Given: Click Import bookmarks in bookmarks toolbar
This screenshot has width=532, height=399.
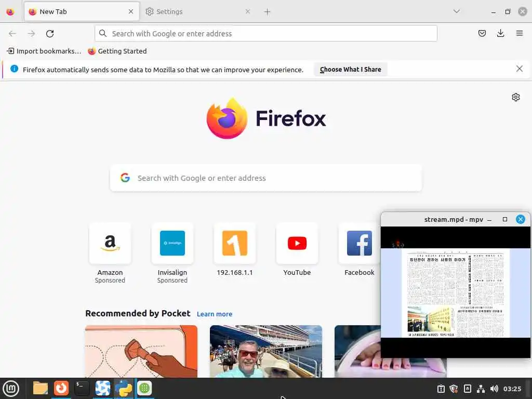Looking at the screenshot, I should [x=44, y=51].
